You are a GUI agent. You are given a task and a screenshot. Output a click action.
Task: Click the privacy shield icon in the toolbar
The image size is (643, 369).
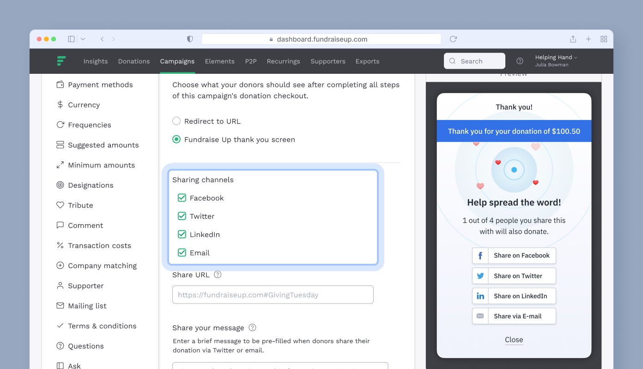coord(190,39)
